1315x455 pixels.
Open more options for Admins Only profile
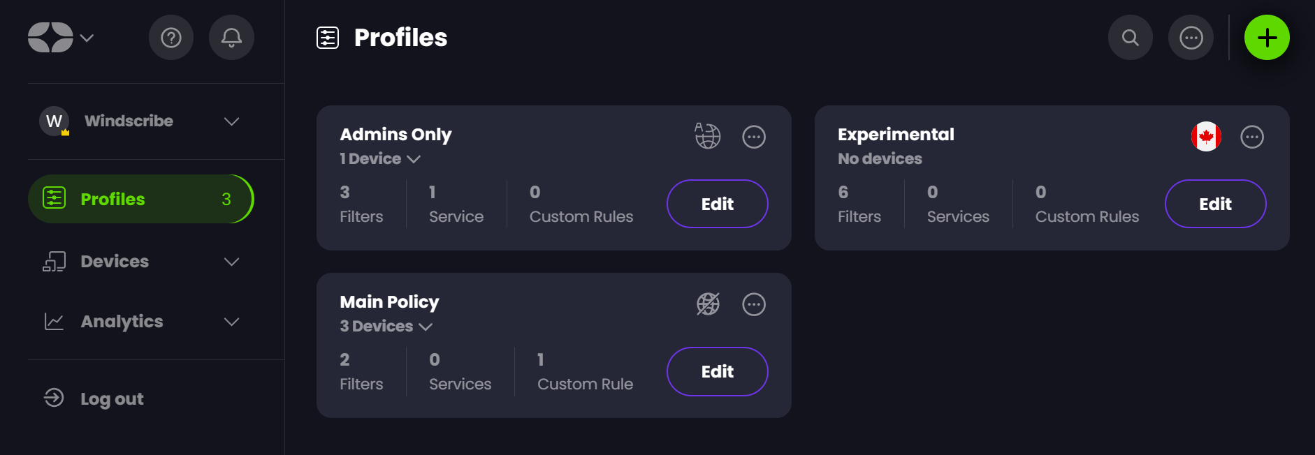[753, 137]
